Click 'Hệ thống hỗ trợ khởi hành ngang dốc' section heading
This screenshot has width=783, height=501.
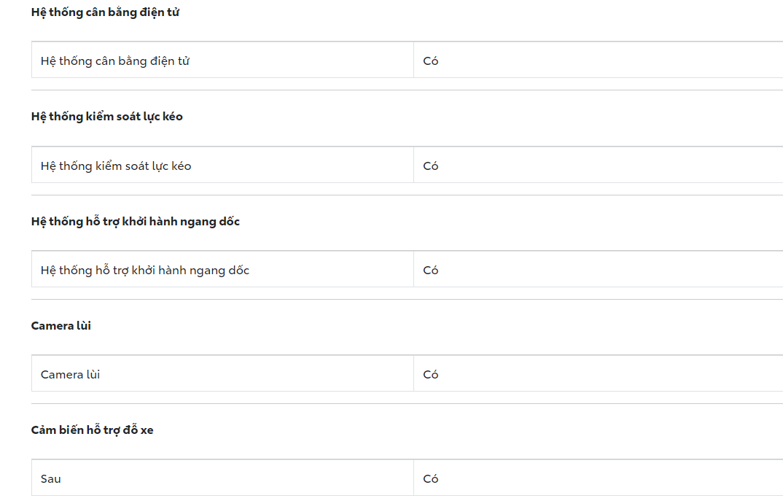coord(135,222)
